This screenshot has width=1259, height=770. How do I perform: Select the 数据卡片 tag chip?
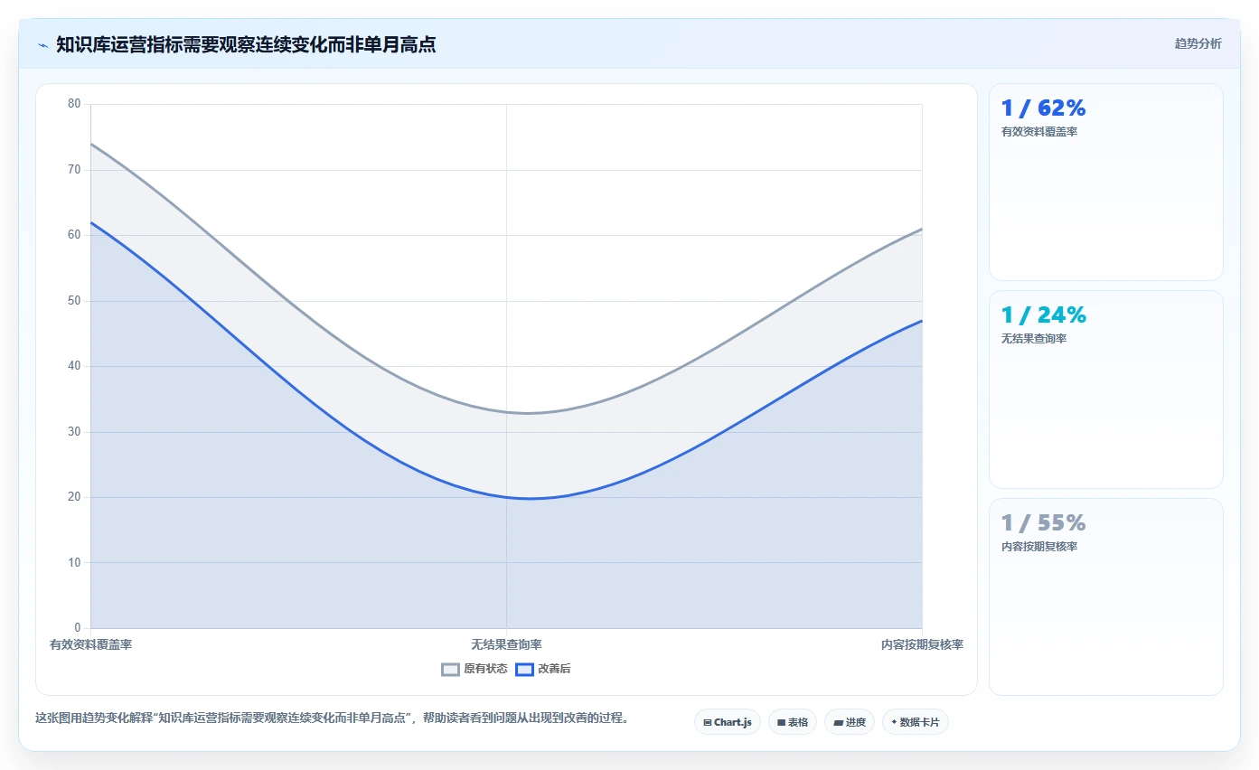(x=916, y=722)
